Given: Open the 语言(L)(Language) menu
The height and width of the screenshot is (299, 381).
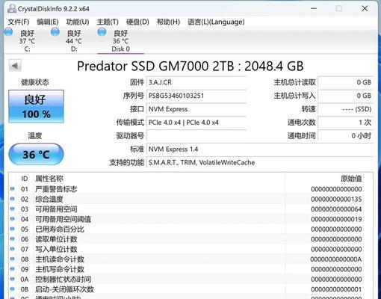Looking at the screenshot, I should coord(216,22).
